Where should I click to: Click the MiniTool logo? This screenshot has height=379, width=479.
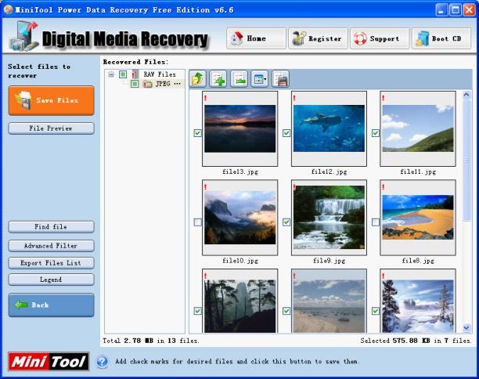(49, 362)
